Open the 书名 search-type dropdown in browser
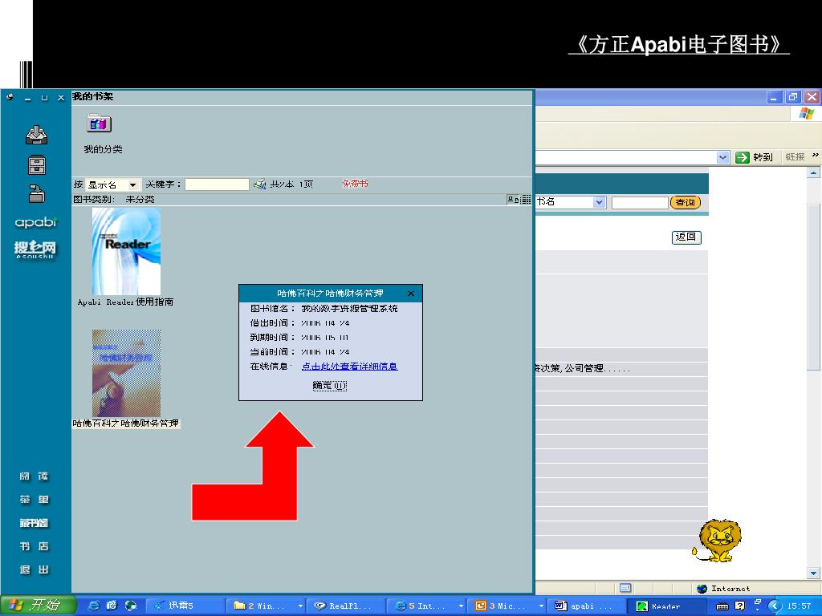Viewport: 822px width, 616px height. coord(599,202)
